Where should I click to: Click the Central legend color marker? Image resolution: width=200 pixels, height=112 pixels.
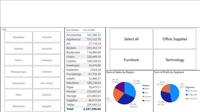(x=143, y=96)
